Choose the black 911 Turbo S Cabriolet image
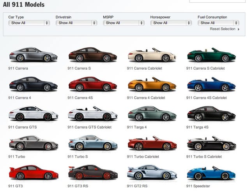248x194 pixels. (211, 143)
